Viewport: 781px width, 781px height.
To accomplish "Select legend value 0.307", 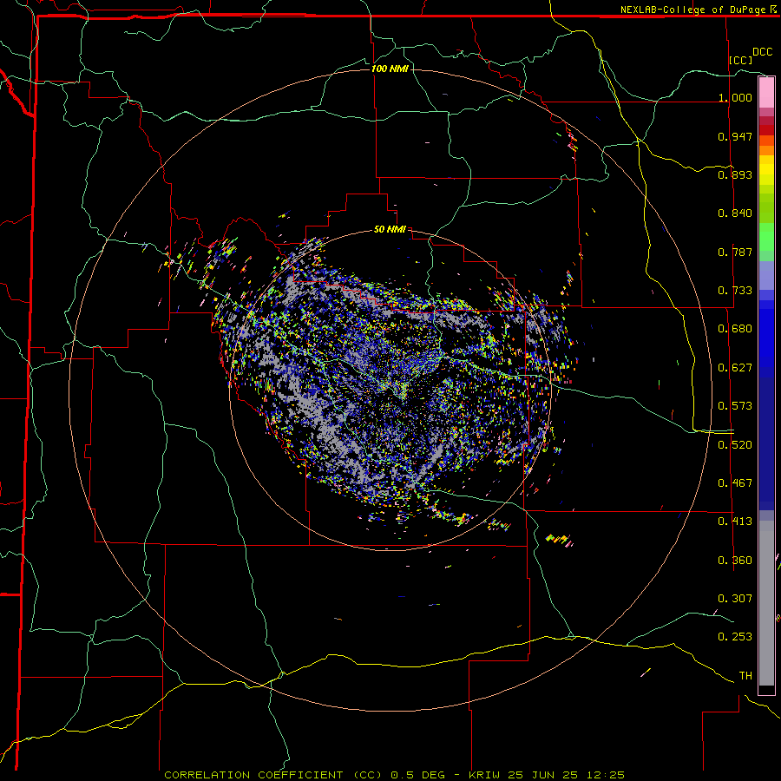I will (735, 598).
